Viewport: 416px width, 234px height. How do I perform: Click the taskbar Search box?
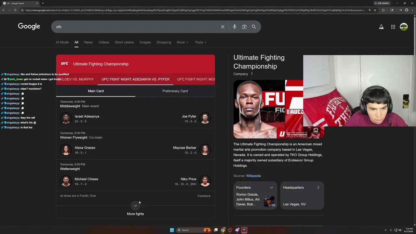[x=193, y=230]
